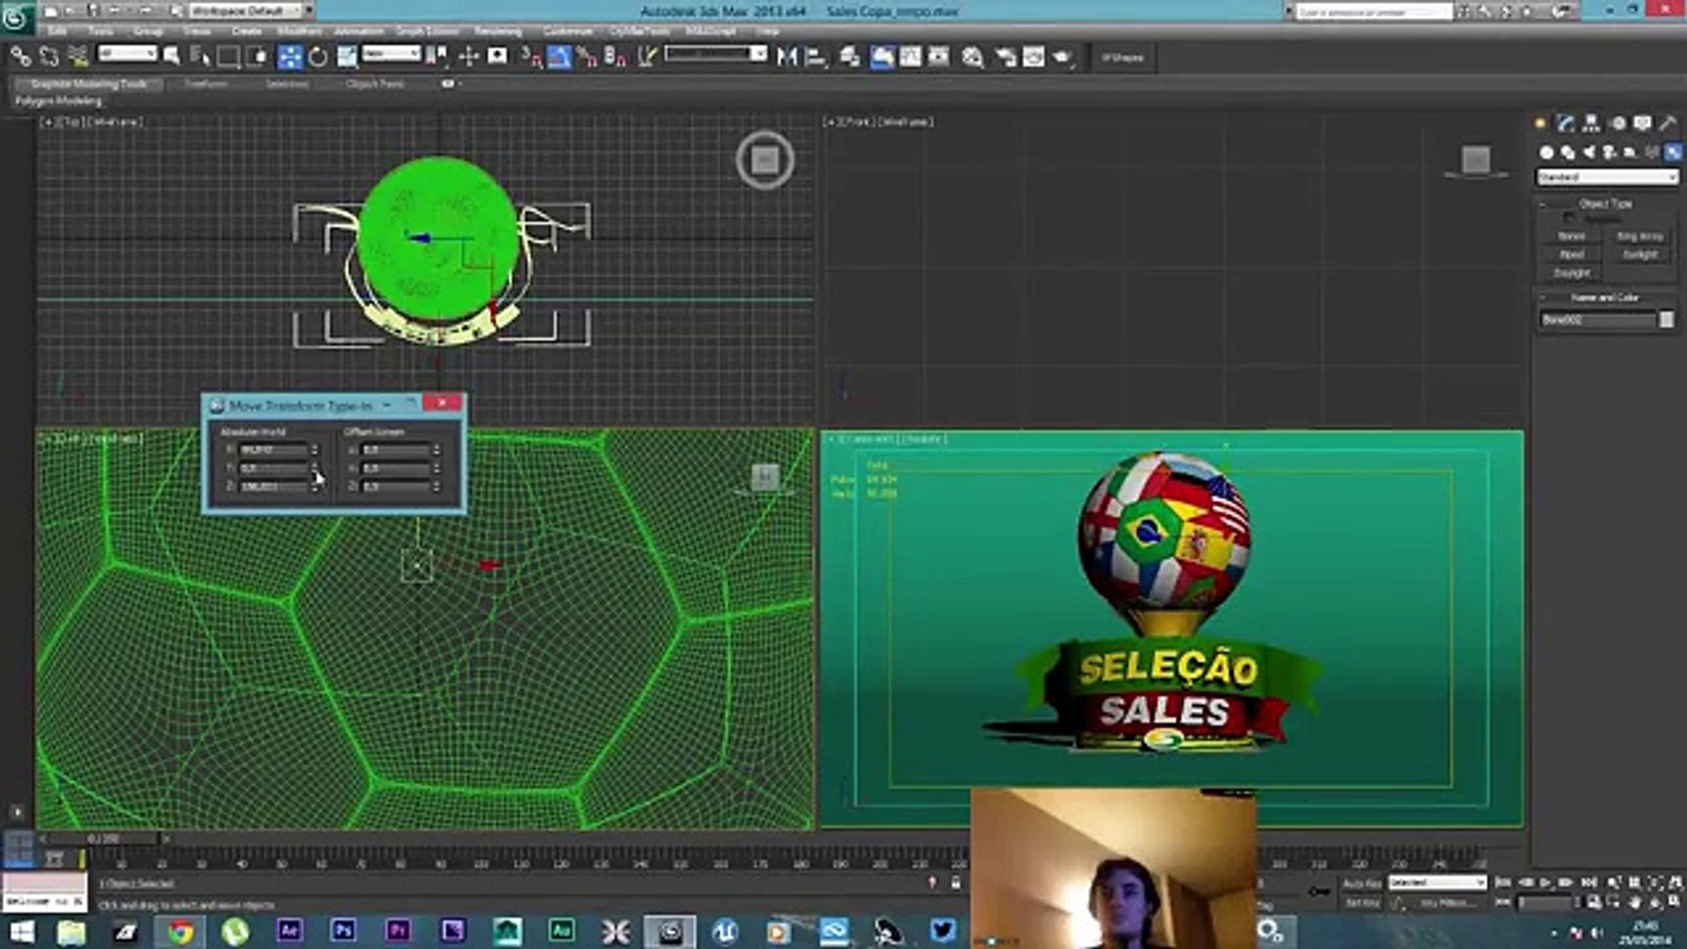This screenshot has width=1687, height=949.
Task: Open the Material Editor
Action: pos(972,57)
